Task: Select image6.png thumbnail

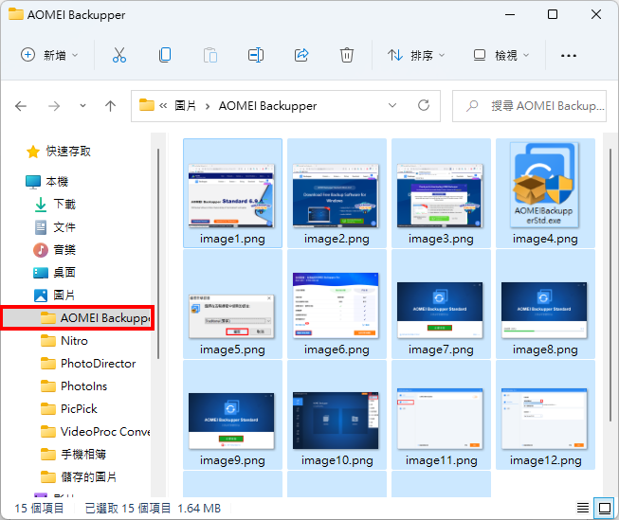Action: point(337,304)
